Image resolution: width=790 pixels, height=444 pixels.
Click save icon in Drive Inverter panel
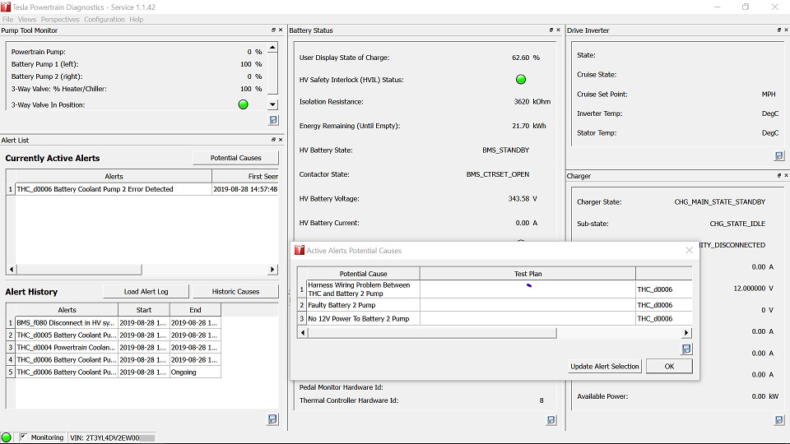778,156
